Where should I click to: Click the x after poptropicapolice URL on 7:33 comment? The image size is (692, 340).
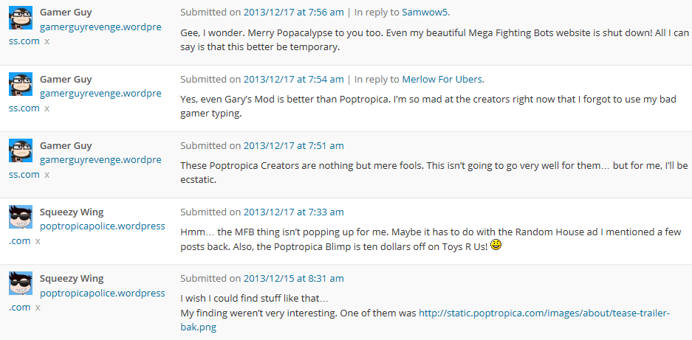tap(38, 241)
